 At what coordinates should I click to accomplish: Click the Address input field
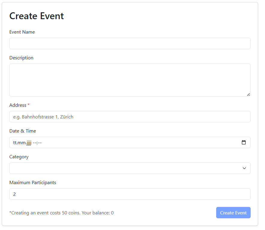coord(130,117)
